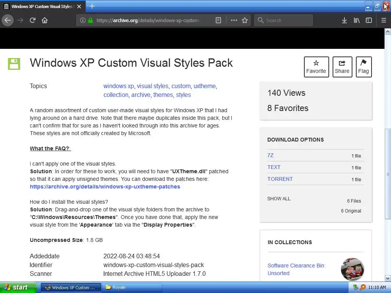The image size is (391, 293).
Task: Open the page actions three-dot menu
Action: [x=234, y=21]
